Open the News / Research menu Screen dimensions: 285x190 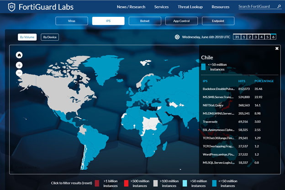131,7
